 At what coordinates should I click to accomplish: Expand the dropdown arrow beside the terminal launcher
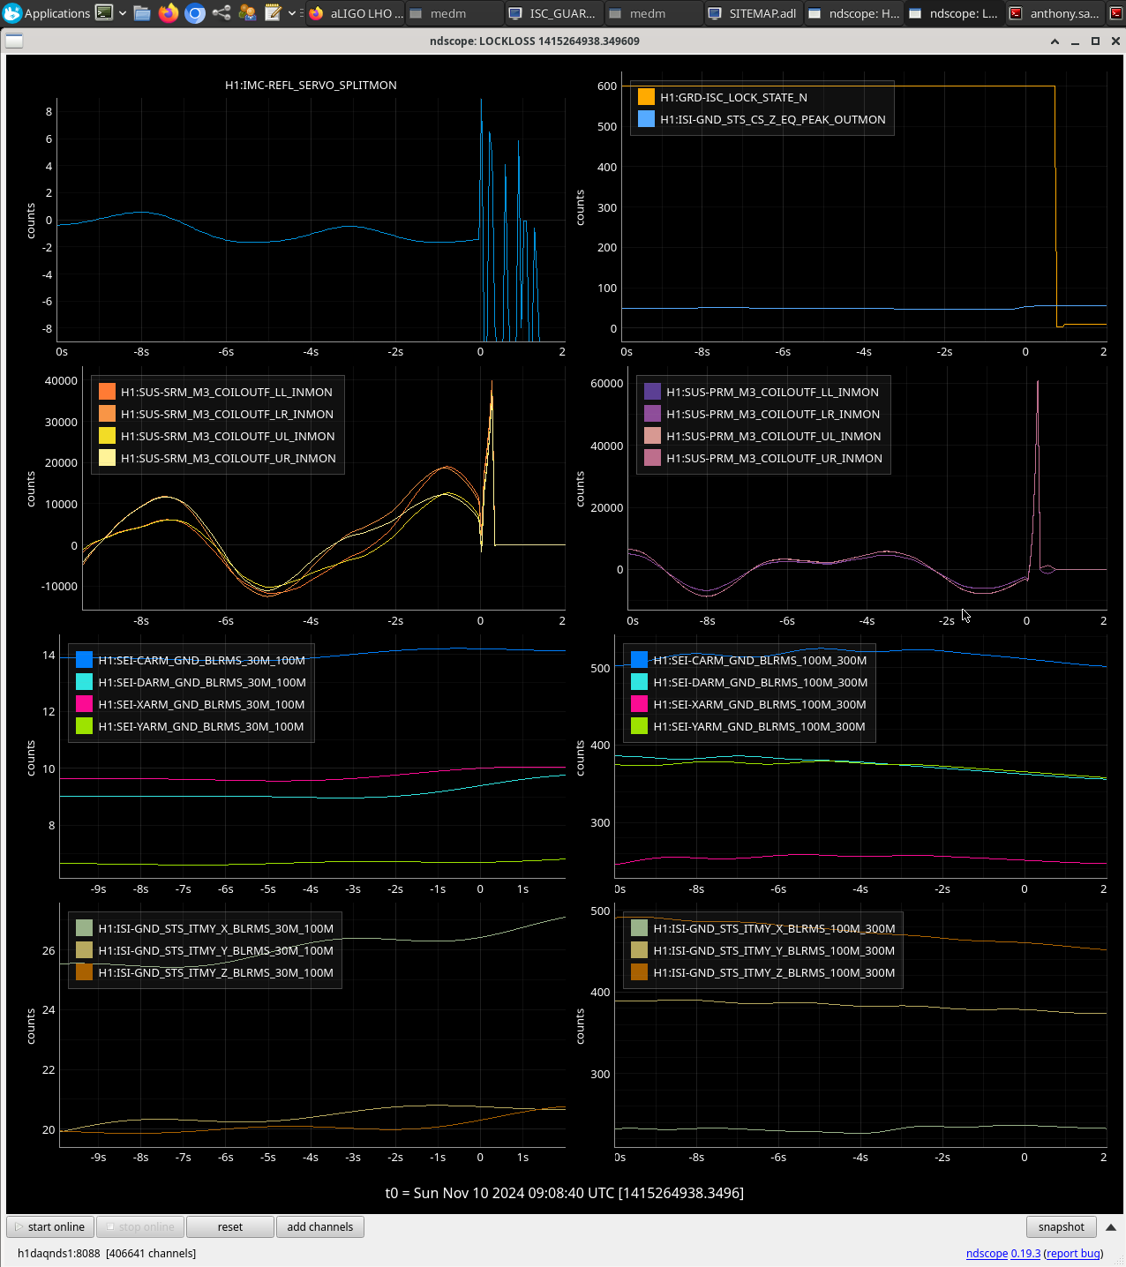point(123,13)
